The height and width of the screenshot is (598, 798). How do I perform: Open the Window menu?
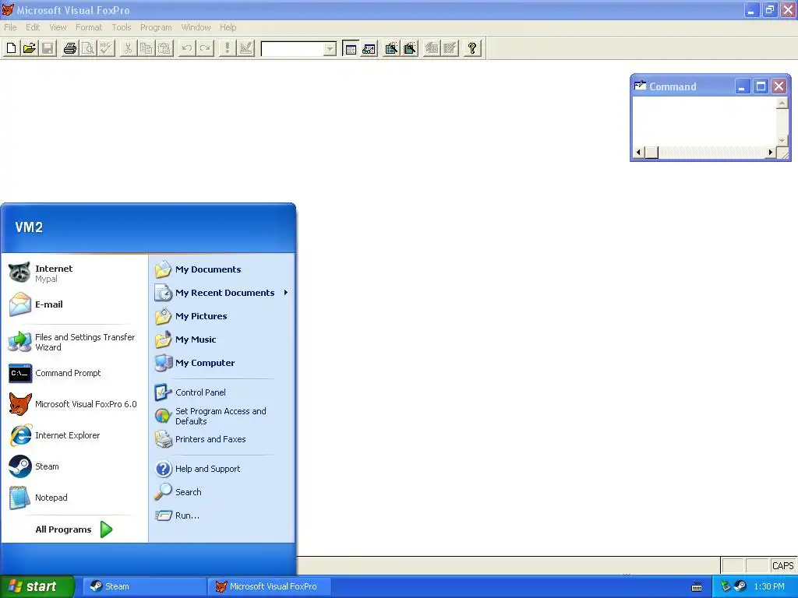tap(196, 27)
